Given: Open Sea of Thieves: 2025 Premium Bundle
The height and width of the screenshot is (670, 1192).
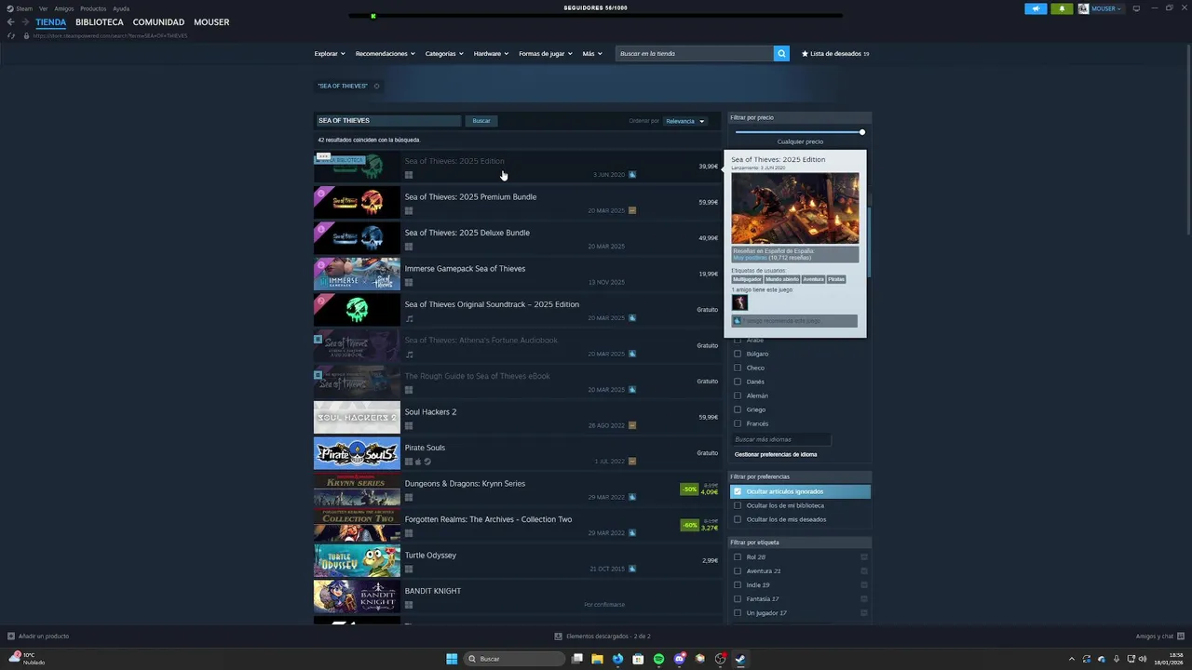Looking at the screenshot, I should point(517,203).
